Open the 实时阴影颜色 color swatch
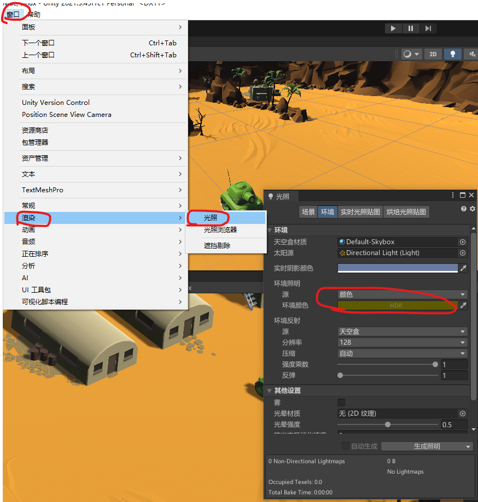The width and height of the screenshot is (478, 502). pyautogui.click(x=398, y=268)
